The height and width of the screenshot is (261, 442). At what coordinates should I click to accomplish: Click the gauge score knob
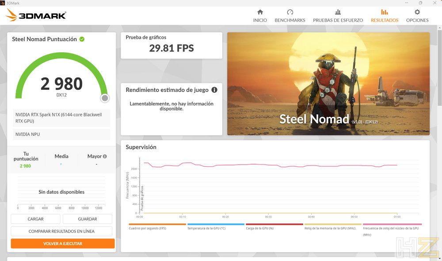[x=105, y=98]
